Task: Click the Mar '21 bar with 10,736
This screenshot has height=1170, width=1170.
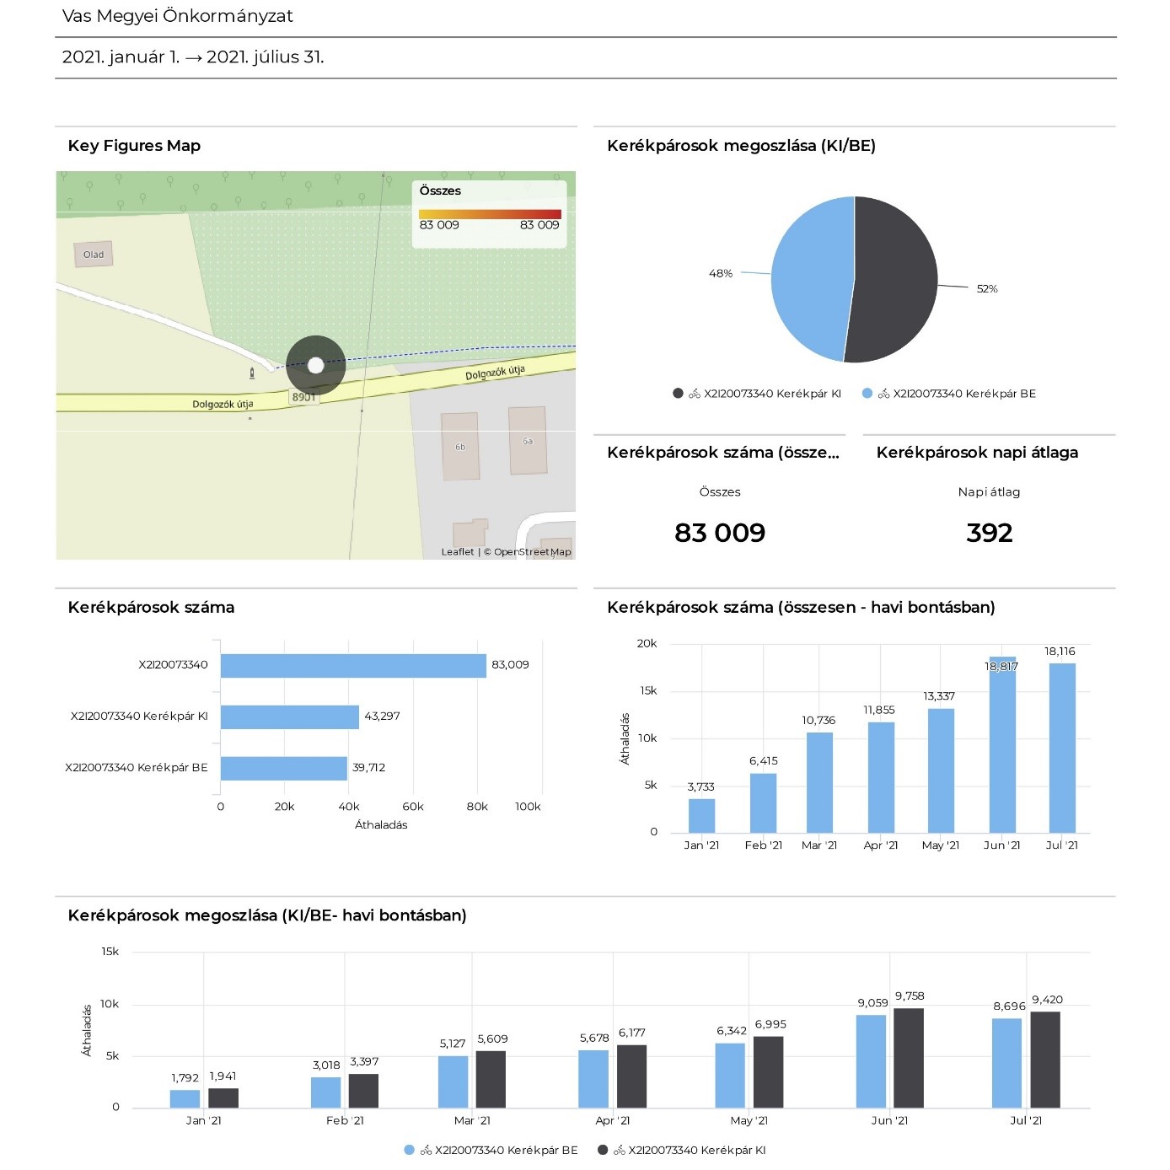Action: [x=819, y=782]
